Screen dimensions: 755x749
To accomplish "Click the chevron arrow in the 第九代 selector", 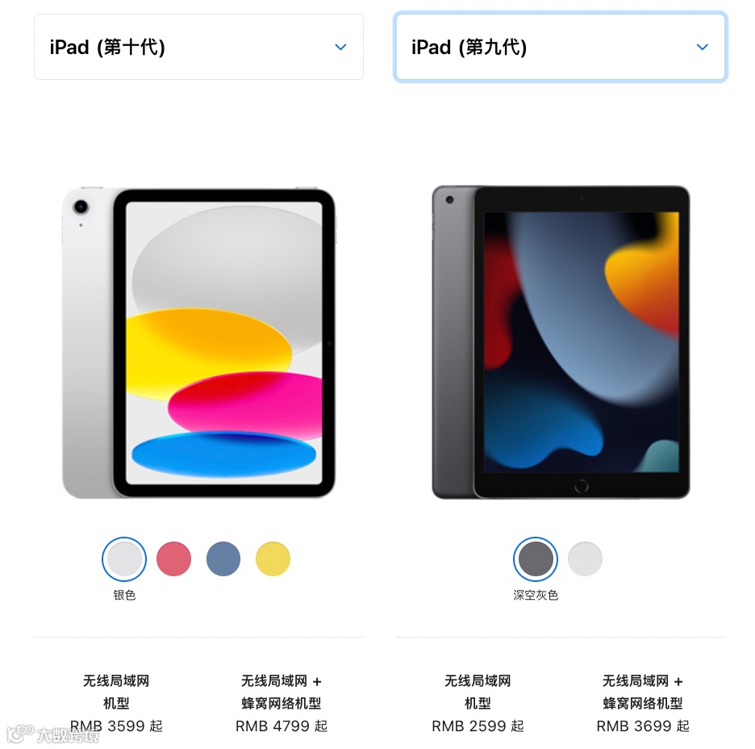I will 702,47.
